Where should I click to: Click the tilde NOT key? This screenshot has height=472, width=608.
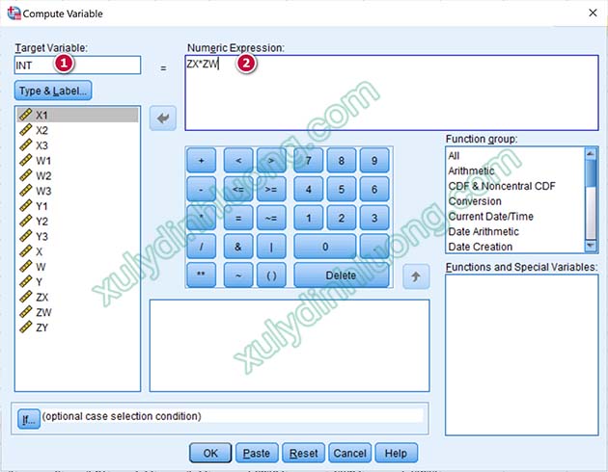(x=238, y=275)
